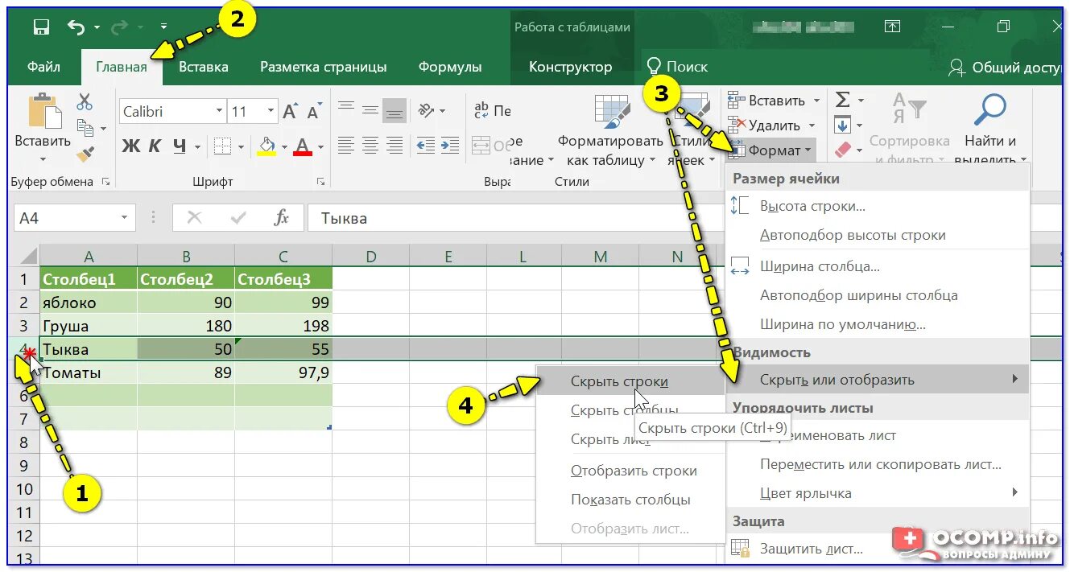Open the Файл tab
This screenshot has height=572, width=1070.
pos(43,67)
